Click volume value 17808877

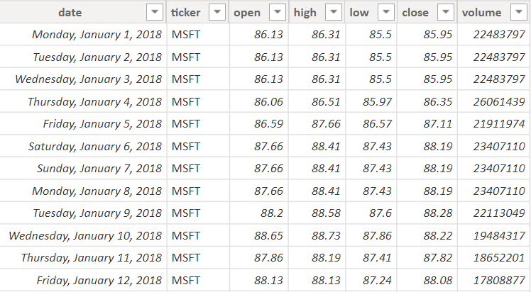(499, 280)
